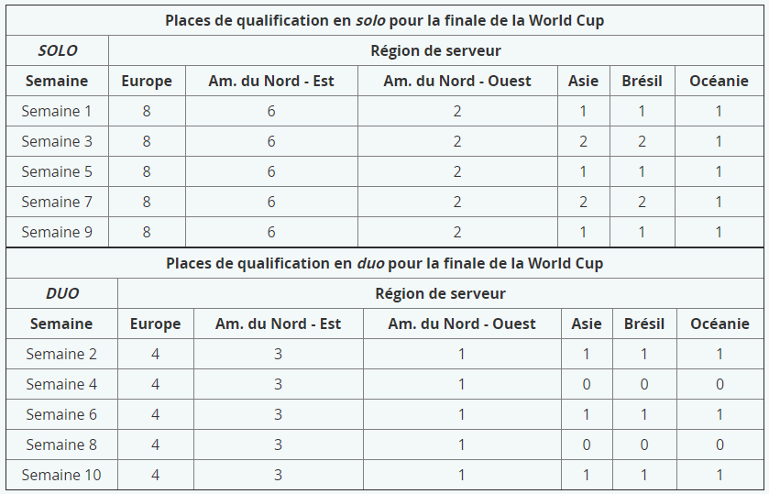Select the Semaine 4 row label

61,384
